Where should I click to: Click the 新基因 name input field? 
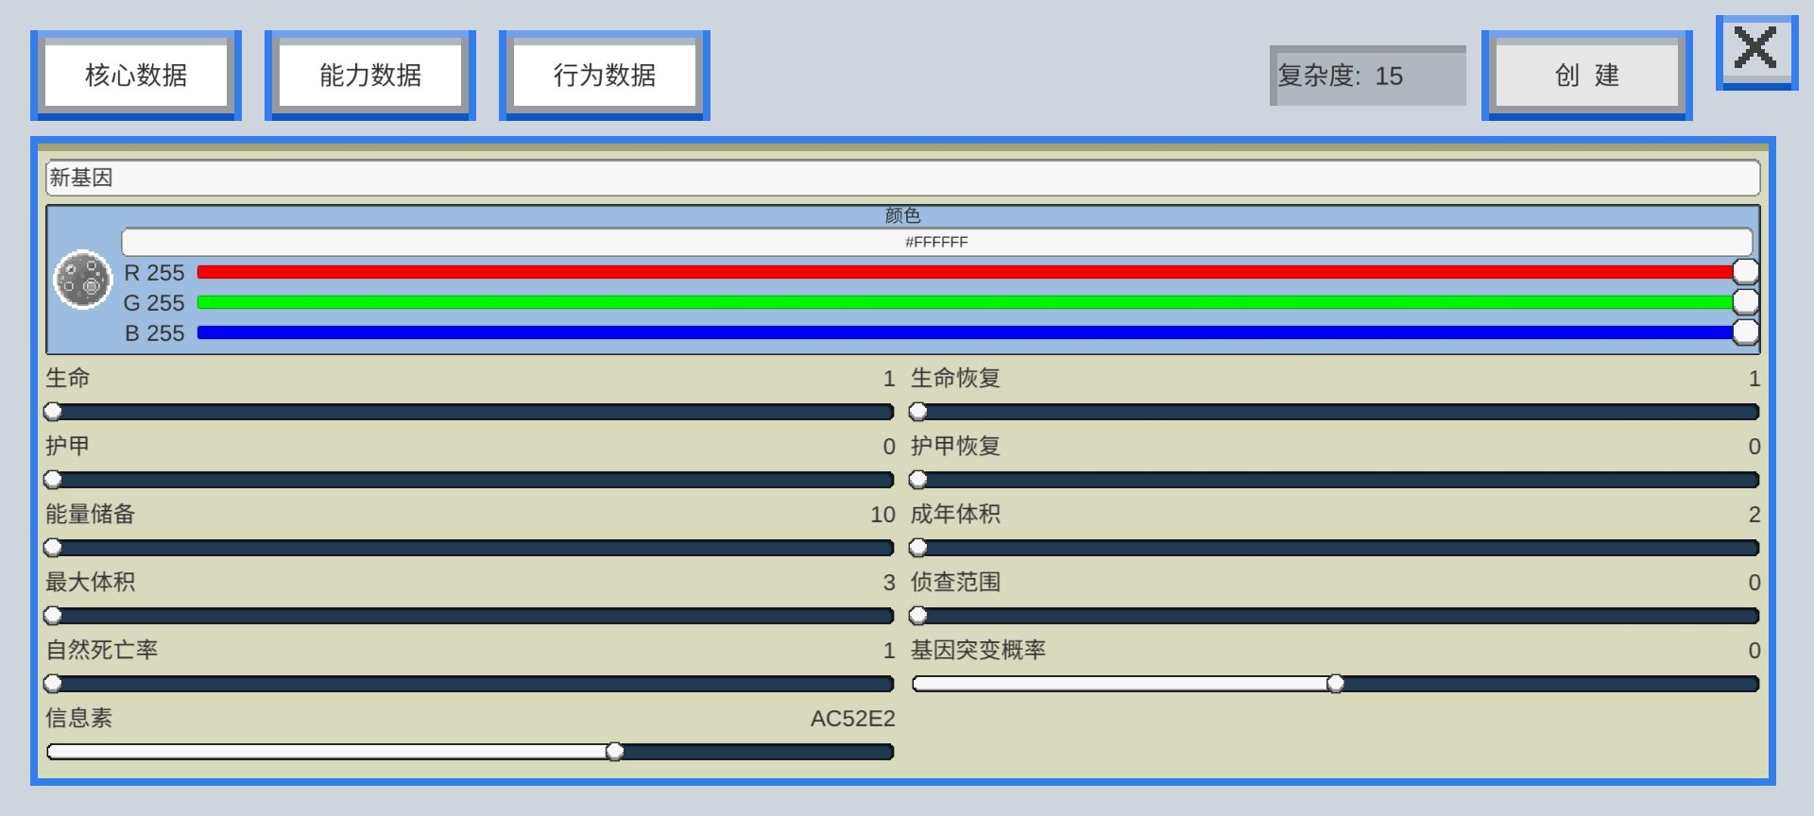tap(902, 178)
